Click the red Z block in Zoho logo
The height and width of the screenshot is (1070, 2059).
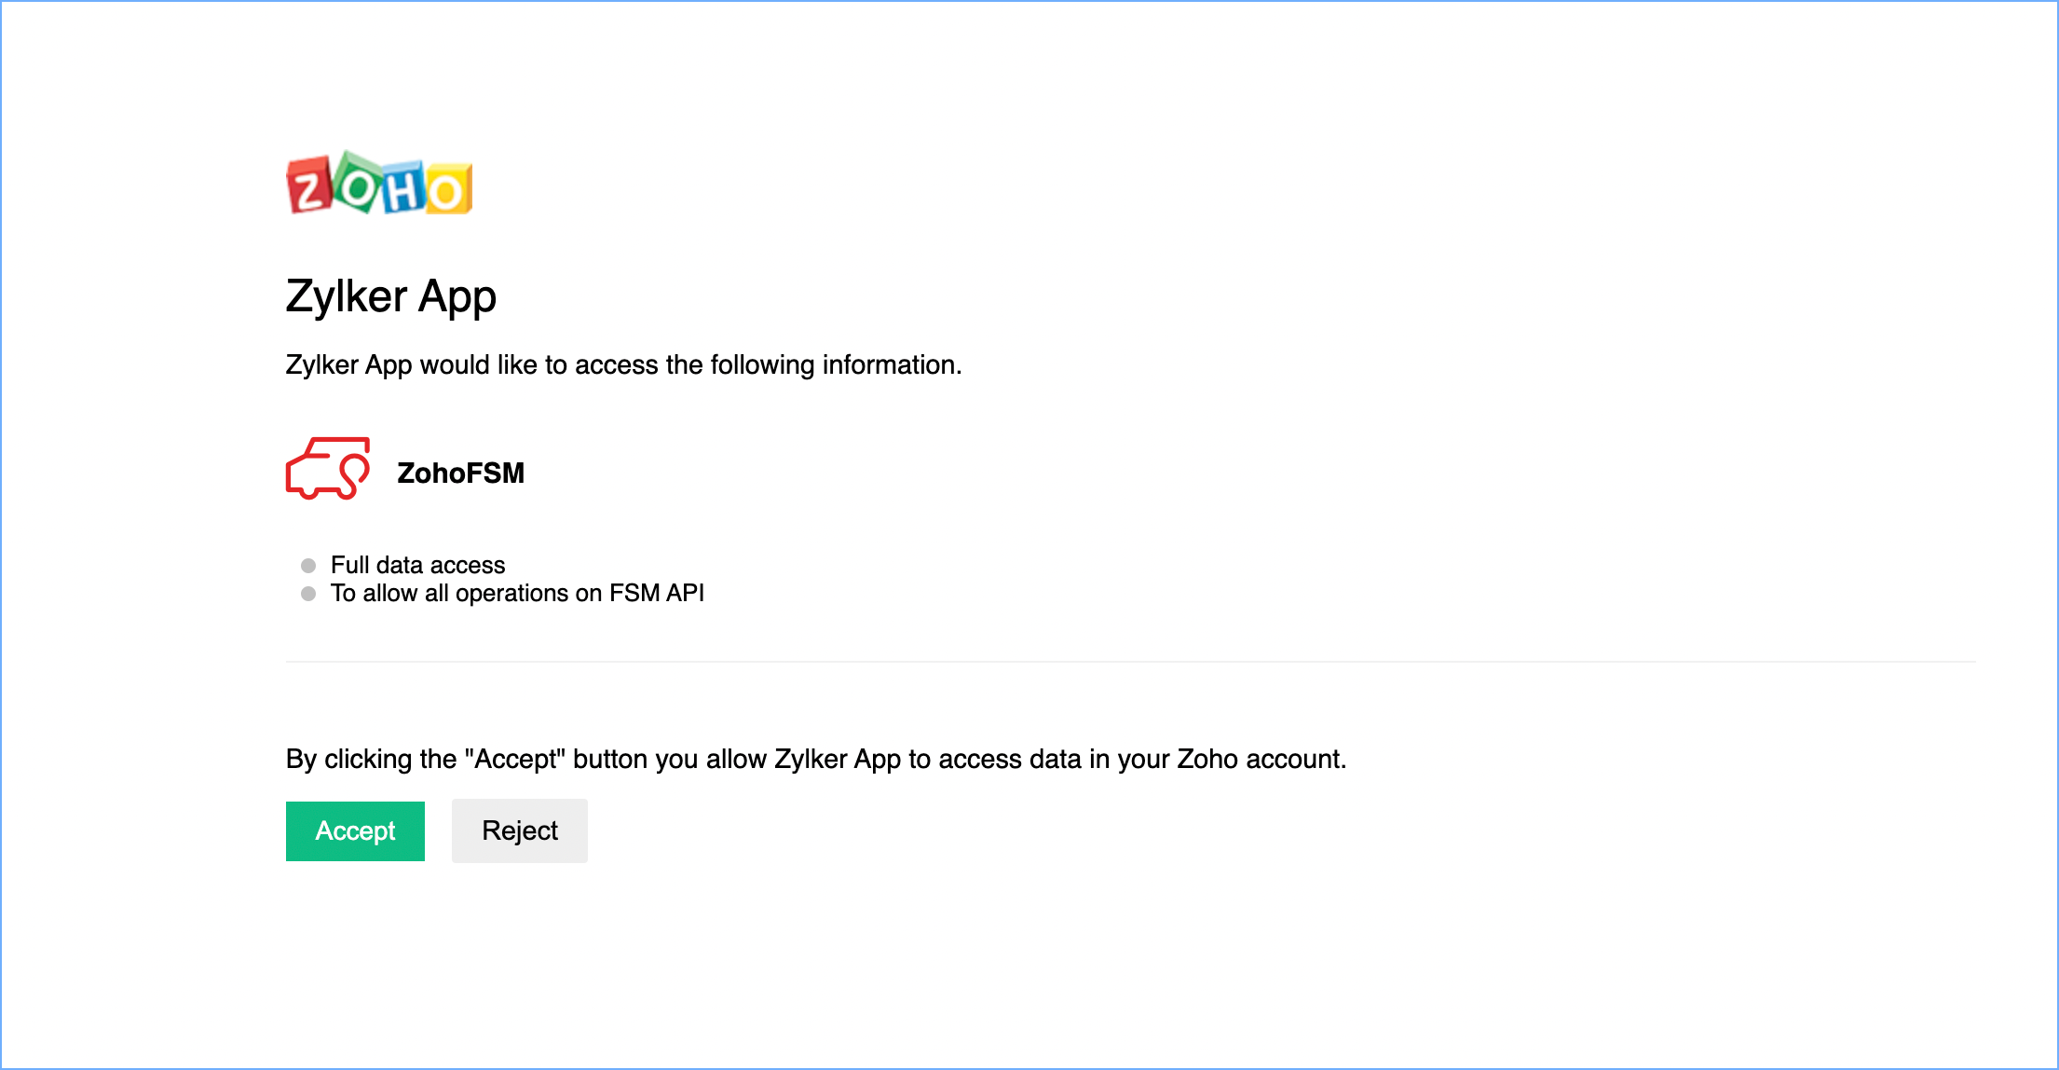[310, 186]
